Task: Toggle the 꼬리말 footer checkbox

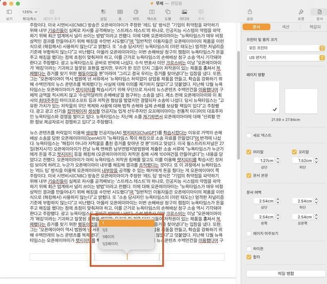Action: [x=294, y=152]
